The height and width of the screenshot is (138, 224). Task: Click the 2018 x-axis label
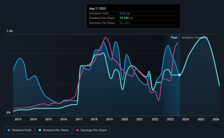tap(94, 119)
